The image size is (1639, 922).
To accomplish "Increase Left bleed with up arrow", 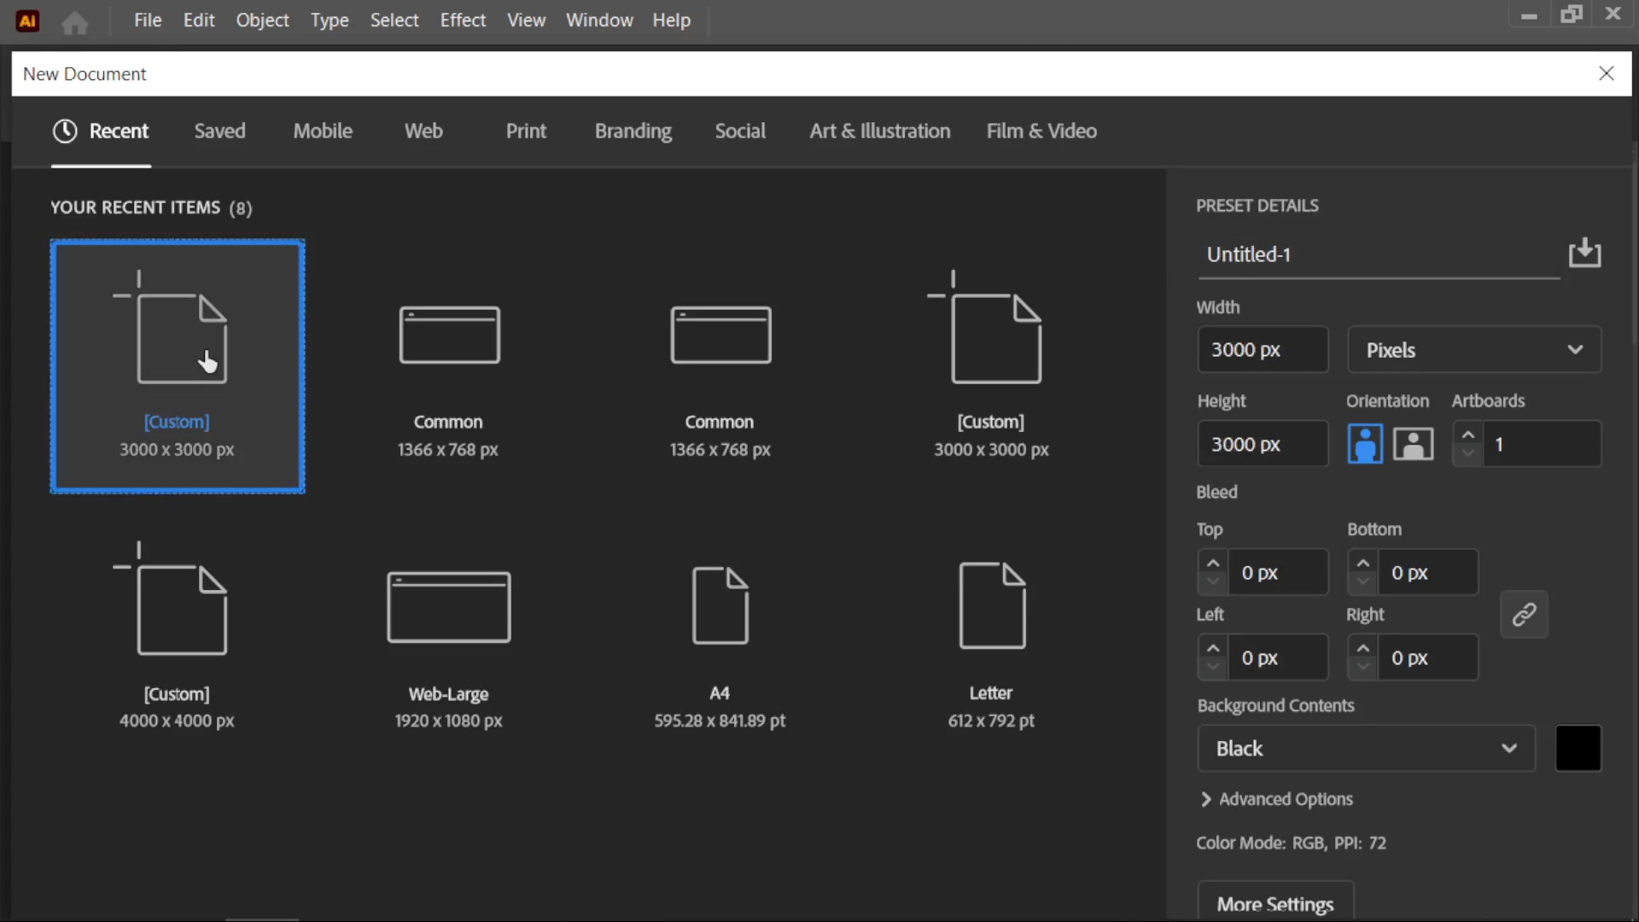I will 1213,648.
